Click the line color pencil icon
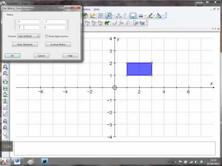The height and width of the screenshot is (166, 222). point(150,15)
